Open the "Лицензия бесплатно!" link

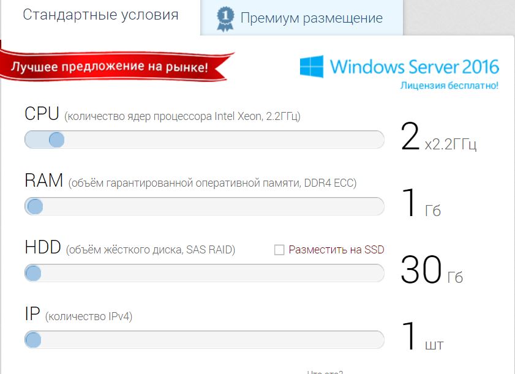click(x=449, y=86)
